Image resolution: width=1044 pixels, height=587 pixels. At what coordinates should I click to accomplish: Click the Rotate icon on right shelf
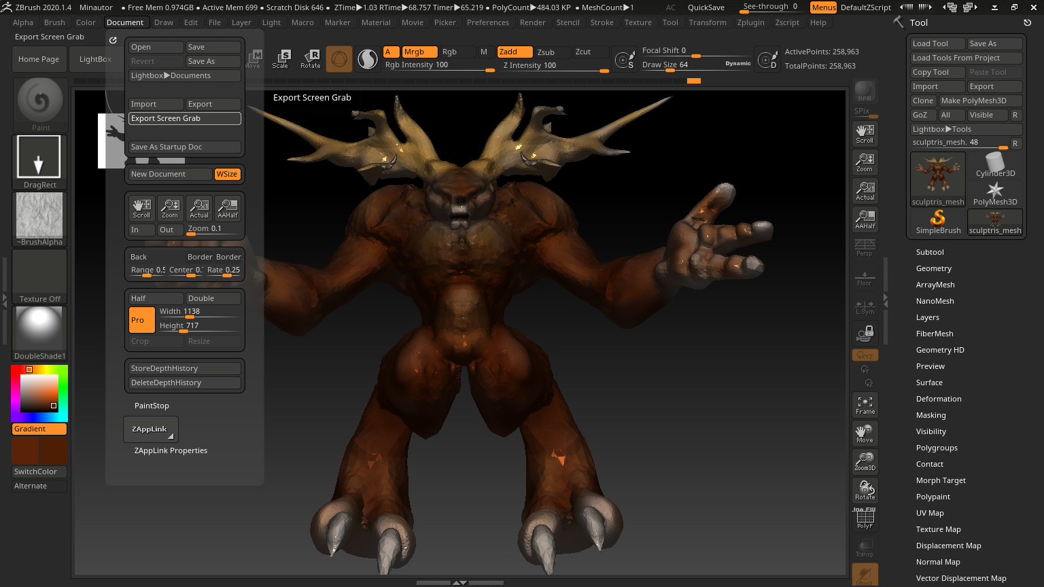click(x=865, y=491)
